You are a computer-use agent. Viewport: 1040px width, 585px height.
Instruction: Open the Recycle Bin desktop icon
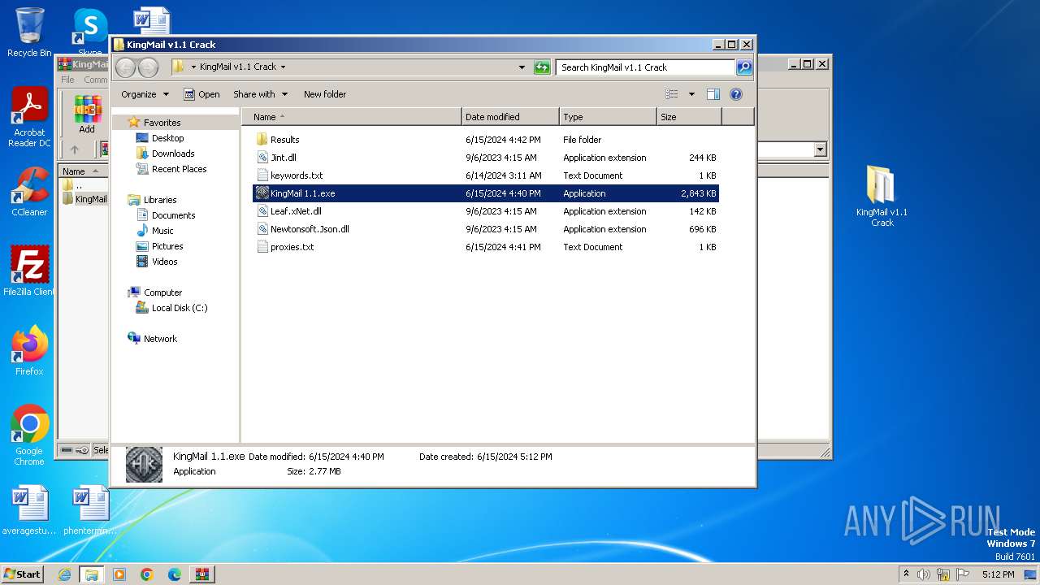tap(29, 32)
